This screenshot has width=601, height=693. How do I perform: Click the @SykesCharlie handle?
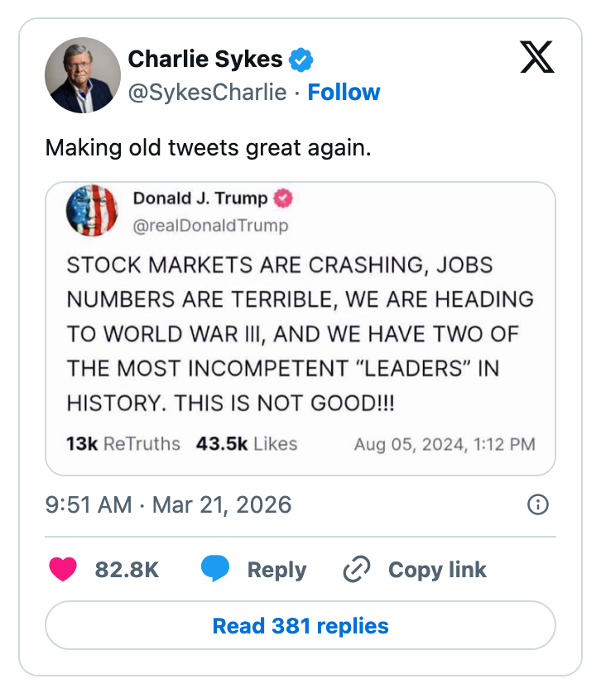click(207, 92)
